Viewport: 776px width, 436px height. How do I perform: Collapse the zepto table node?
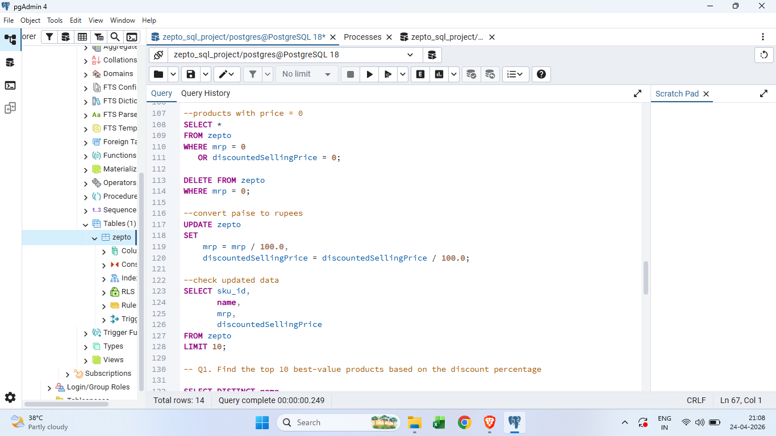pyautogui.click(x=95, y=238)
